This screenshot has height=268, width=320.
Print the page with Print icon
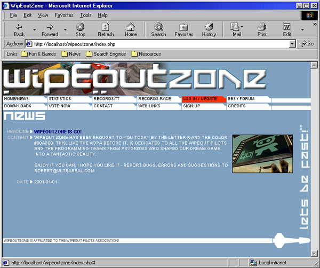point(262,30)
